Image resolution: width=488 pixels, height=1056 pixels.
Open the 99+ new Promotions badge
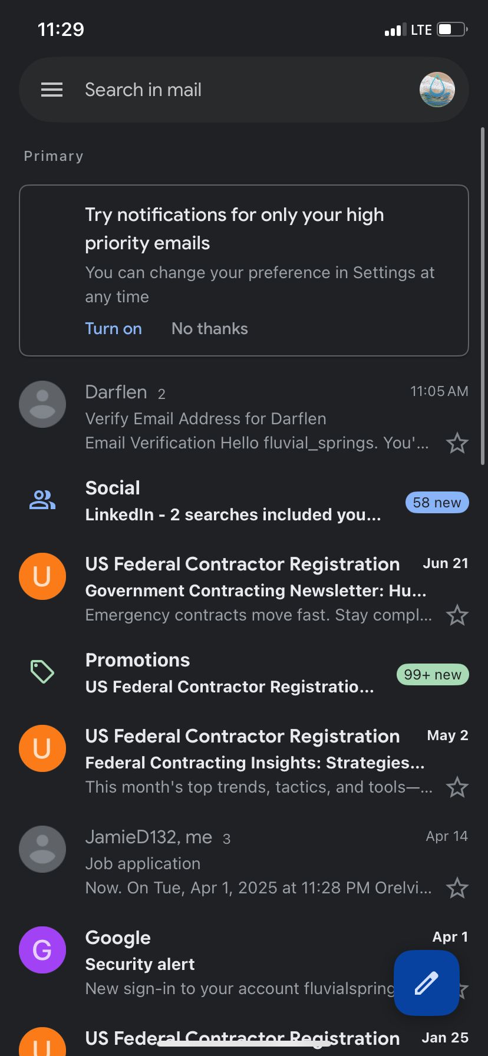(x=433, y=675)
